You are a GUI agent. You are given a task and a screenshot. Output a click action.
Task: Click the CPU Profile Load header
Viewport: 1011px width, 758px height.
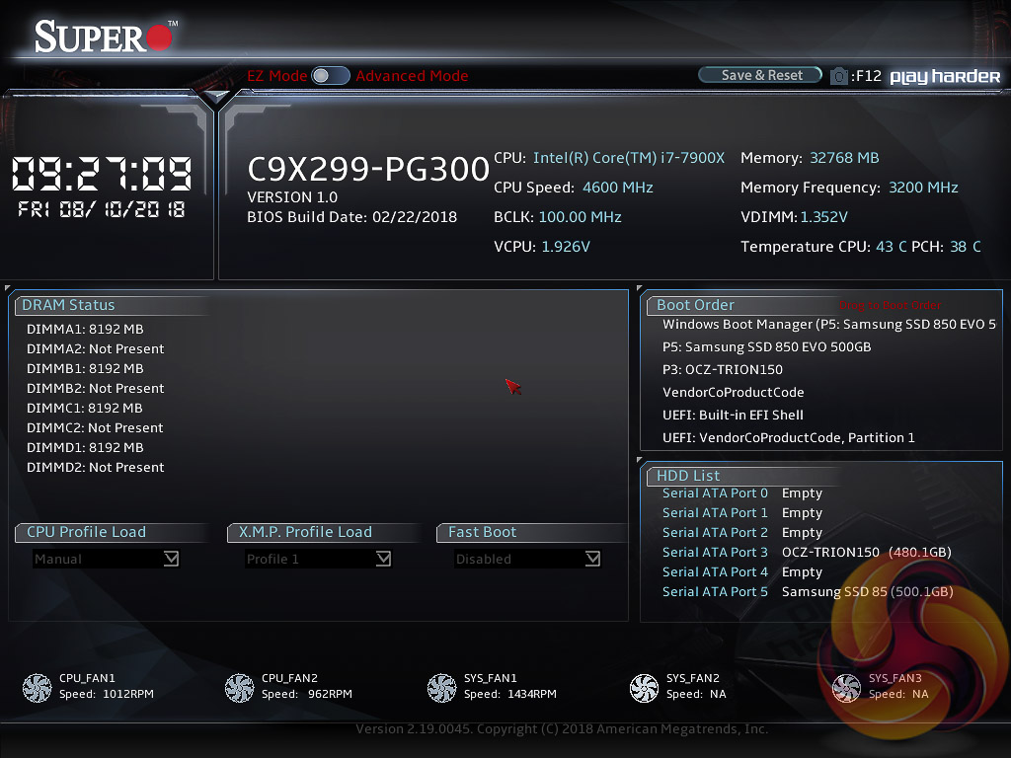pyautogui.click(x=86, y=532)
